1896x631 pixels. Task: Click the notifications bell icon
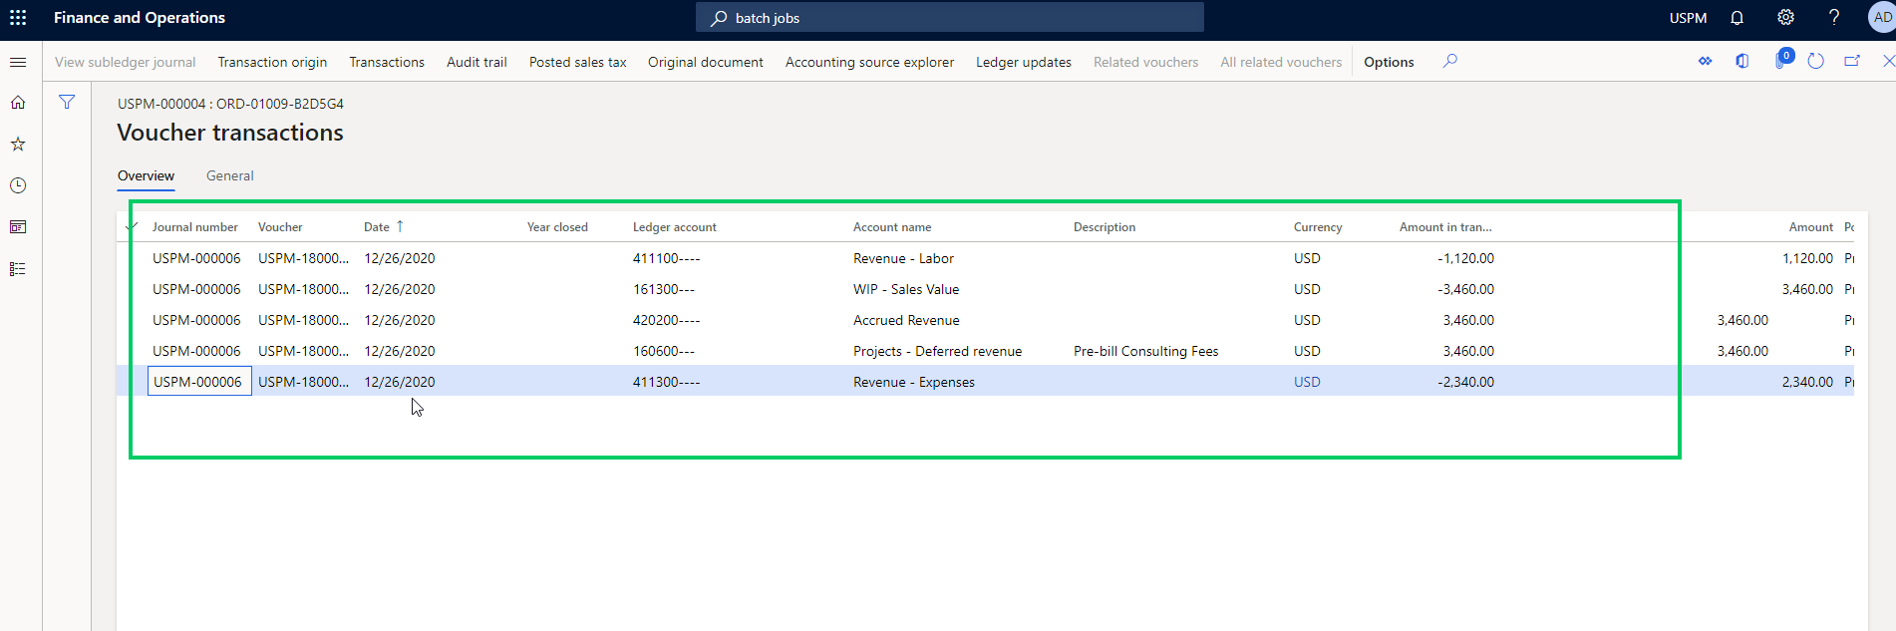tap(1737, 18)
